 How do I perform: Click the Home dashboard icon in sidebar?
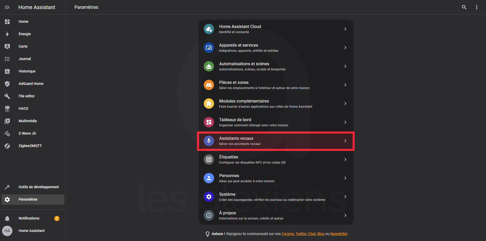[7, 21]
